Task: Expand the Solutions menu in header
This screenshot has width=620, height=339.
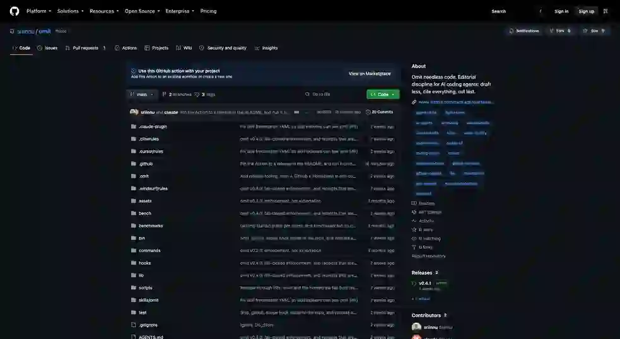Action: 71,11
